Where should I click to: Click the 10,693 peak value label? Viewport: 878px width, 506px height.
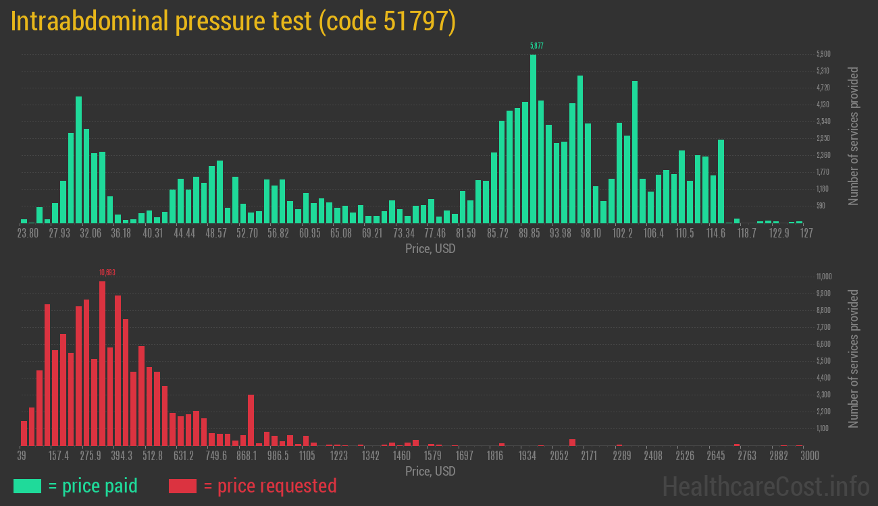106,272
